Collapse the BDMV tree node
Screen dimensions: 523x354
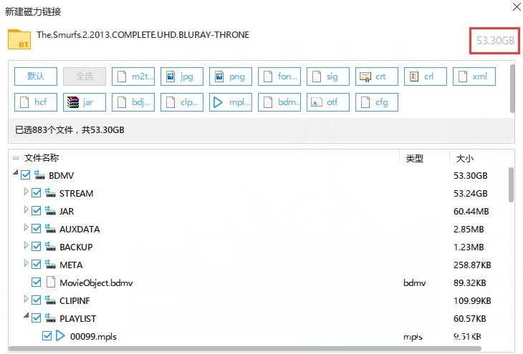pos(15,172)
